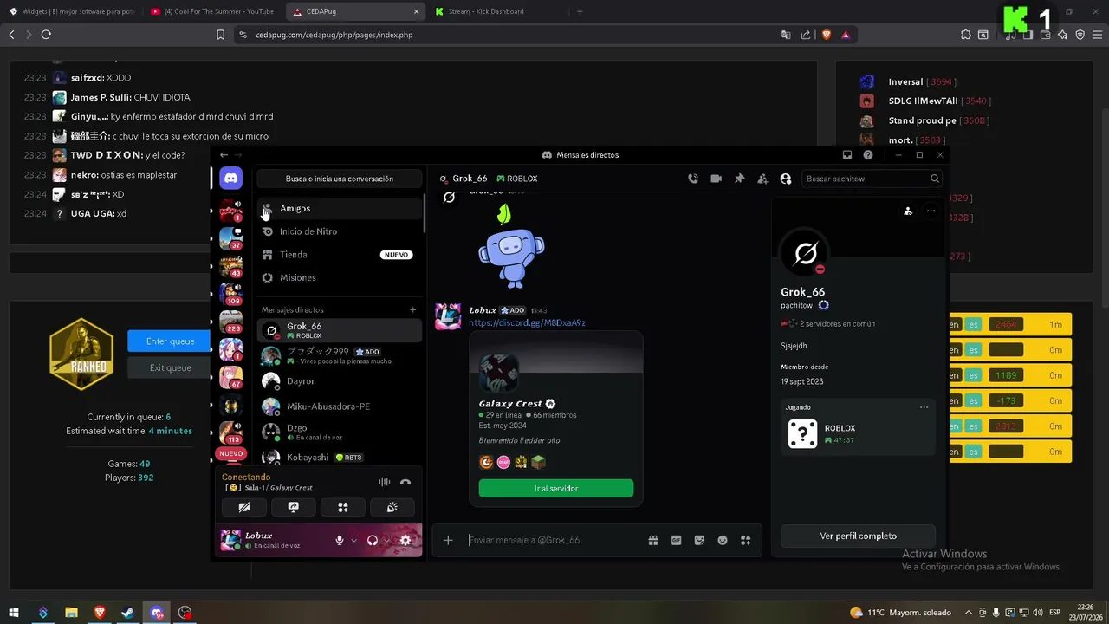This screenshot has width=1109, height=624.
Task: Open Discord help question mark icon
Action: point(868,155)
